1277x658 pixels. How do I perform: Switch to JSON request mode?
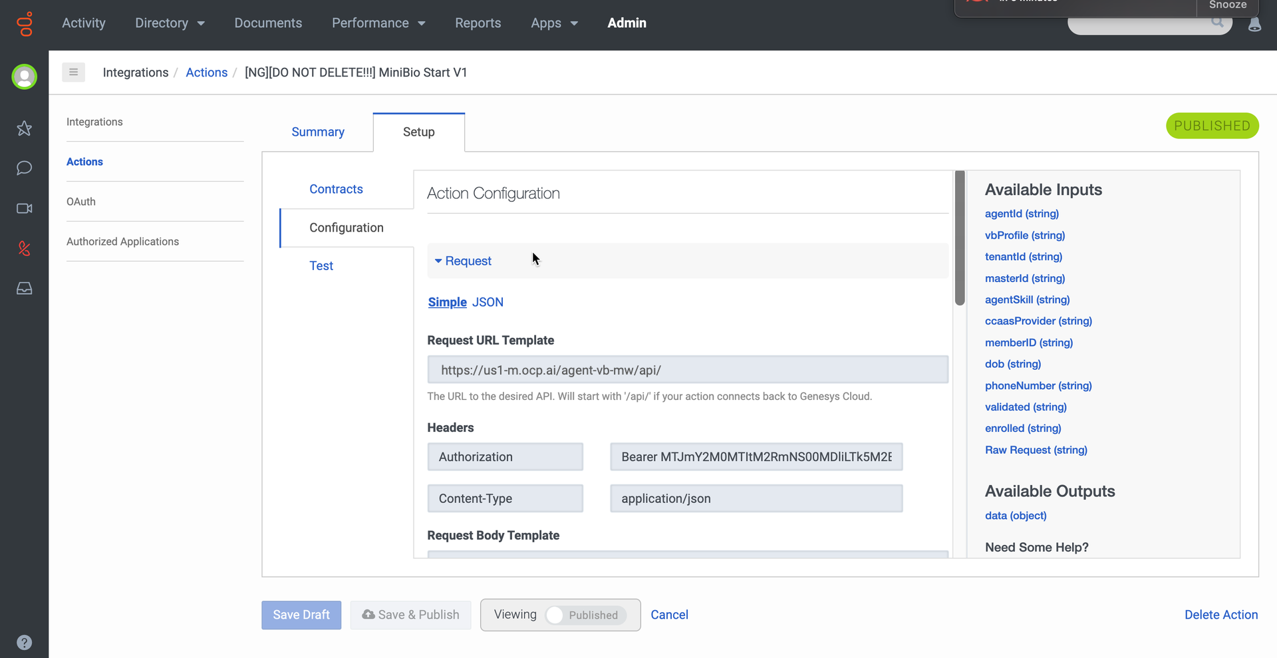coord(488,302)
